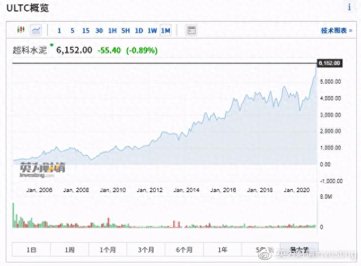Click the ULTC概览 heading

click(29, 8)
